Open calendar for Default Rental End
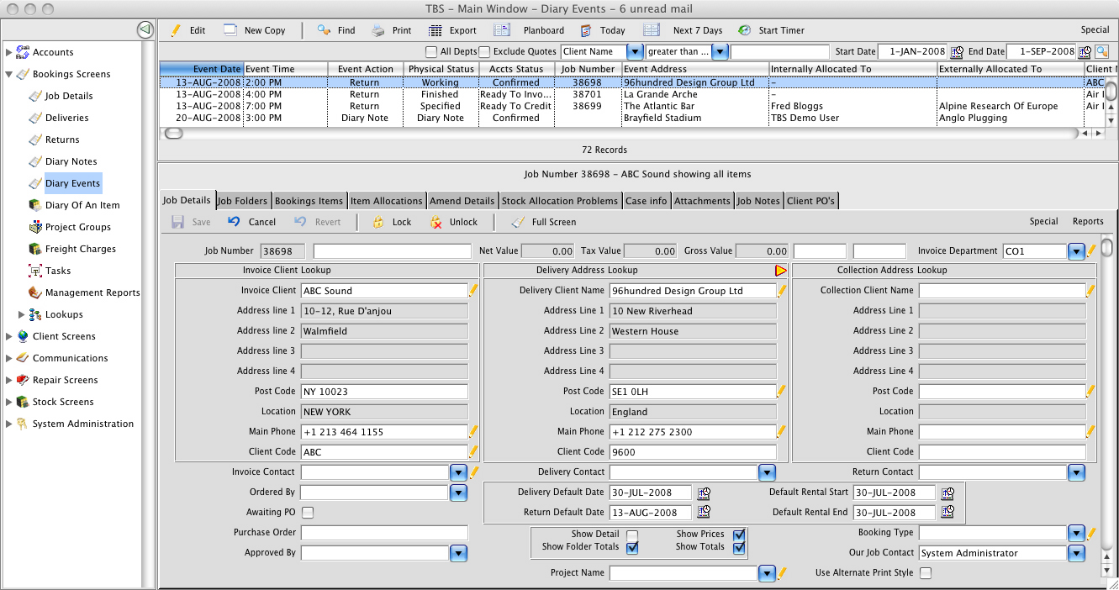The image size is (1119, 590). tap(947, 513)
